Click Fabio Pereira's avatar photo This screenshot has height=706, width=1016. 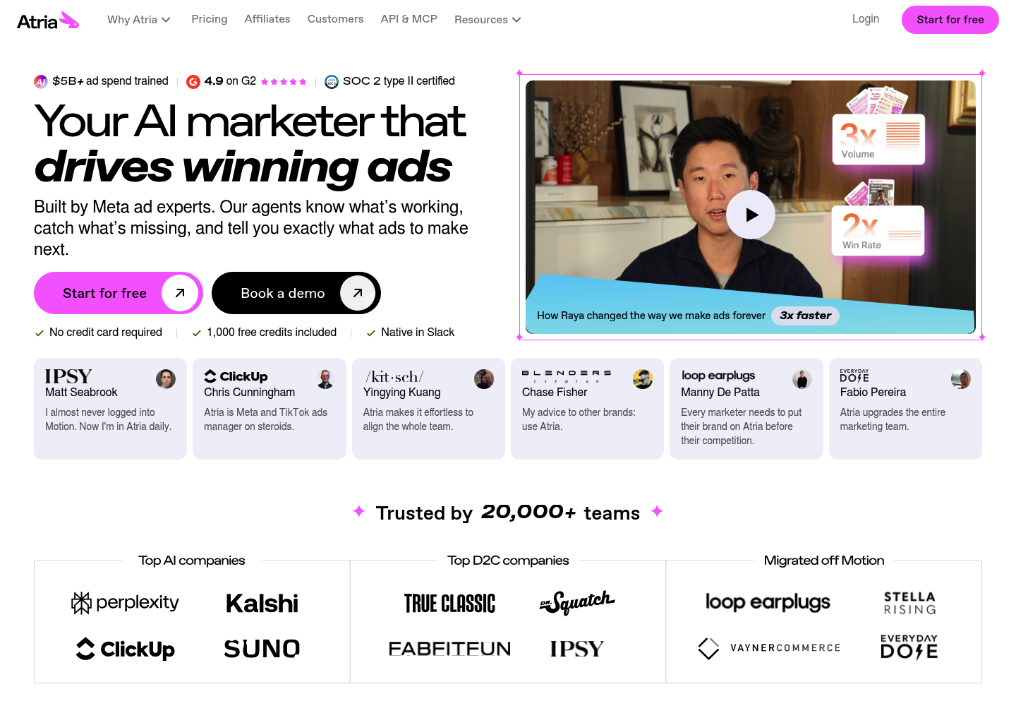[961, 379]
